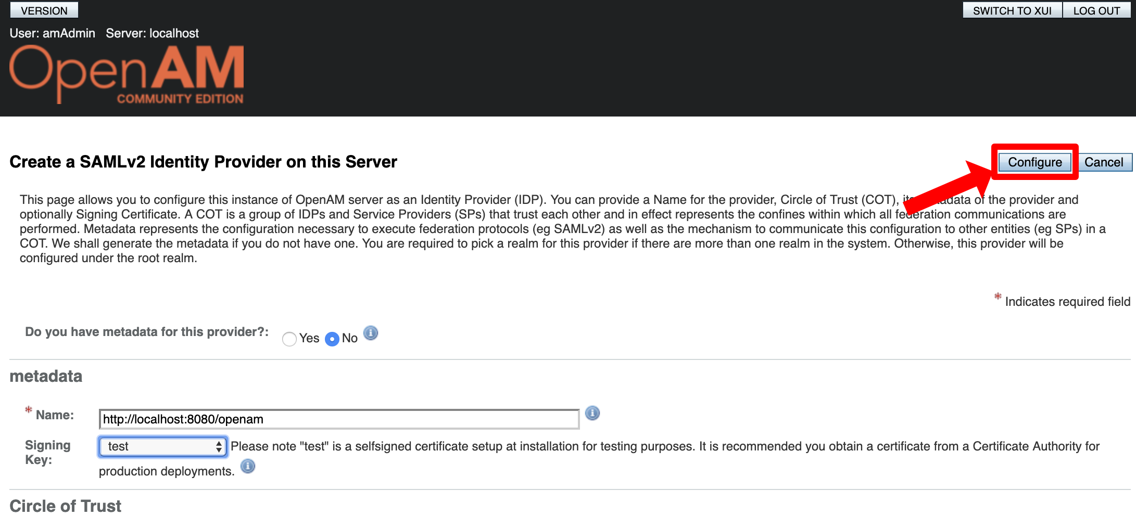The image size is (1136, 516).
Task: Click the OpenAM Community Edition logo
Action: pyautogui.click(x=127, y=74)
